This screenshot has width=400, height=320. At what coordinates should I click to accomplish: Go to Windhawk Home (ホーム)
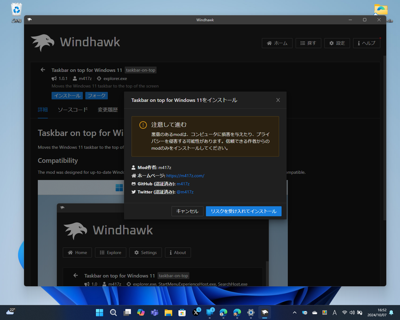[x=277, y=43]
